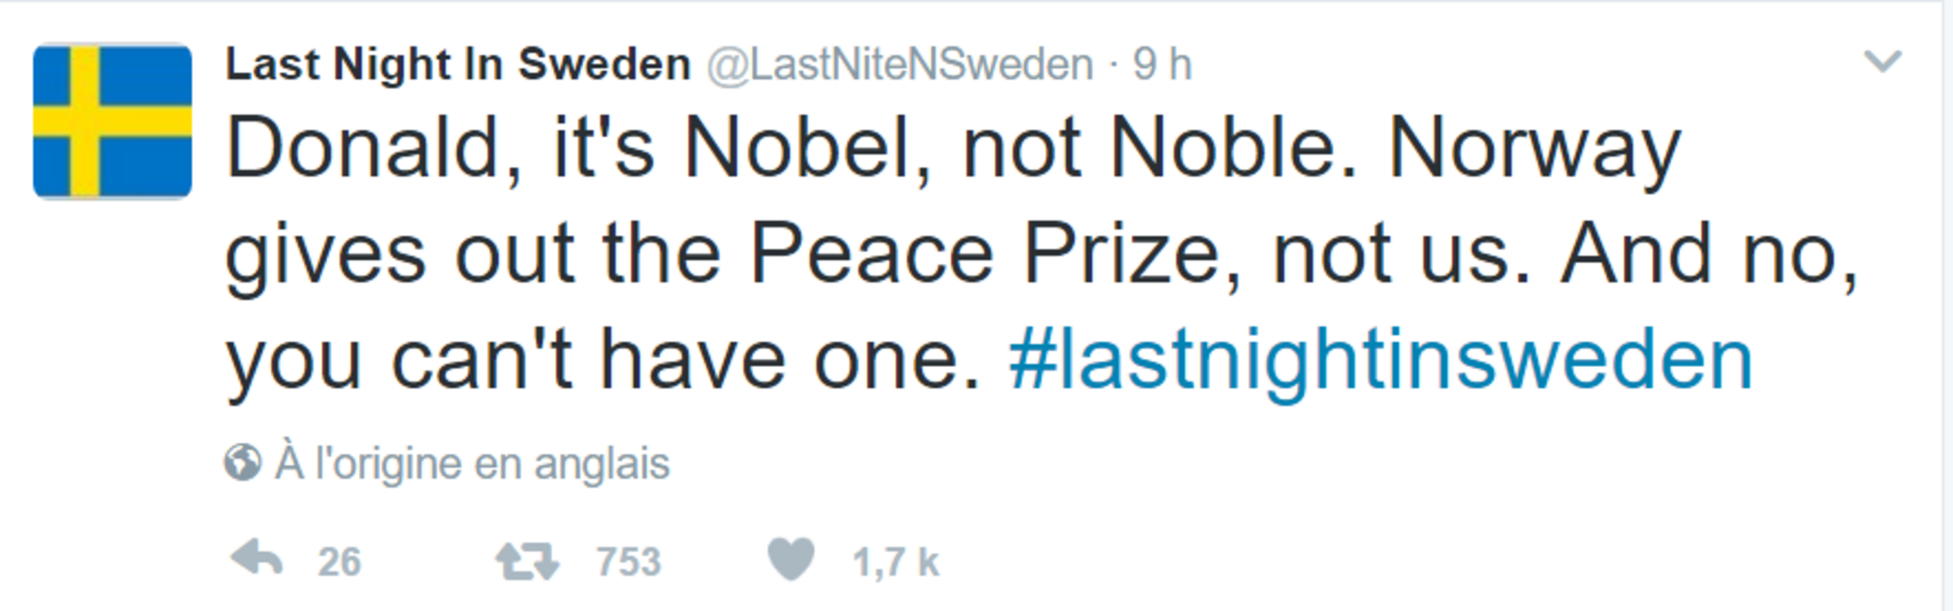Click the text 'you can't have one.'
The image size is (1953, 611).
click(604, 361)
